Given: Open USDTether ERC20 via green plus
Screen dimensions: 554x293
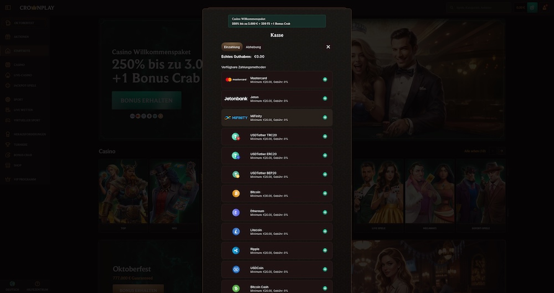Looking at the screenshot, I should [325, 156].
